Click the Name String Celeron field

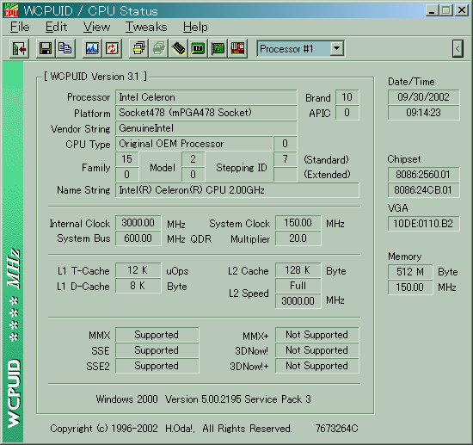tap(237, 190)
